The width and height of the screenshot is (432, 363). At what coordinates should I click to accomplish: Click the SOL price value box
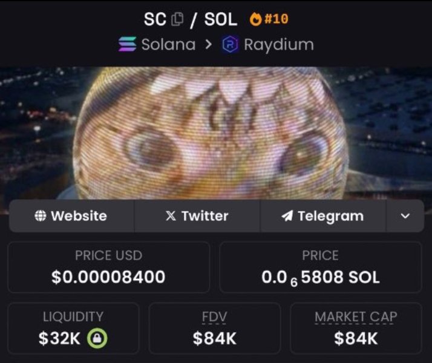pyautogui.click(x=321, y=267)
